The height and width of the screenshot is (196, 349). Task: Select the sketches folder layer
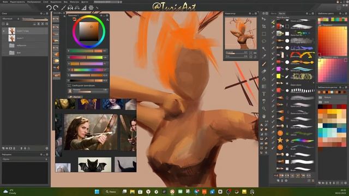pyautogui.click(x=25, y=46)
